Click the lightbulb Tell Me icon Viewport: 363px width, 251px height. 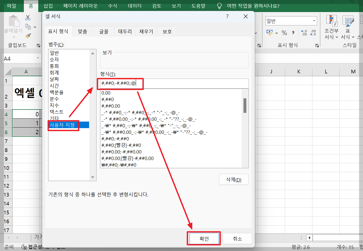(x=220, y=6)
